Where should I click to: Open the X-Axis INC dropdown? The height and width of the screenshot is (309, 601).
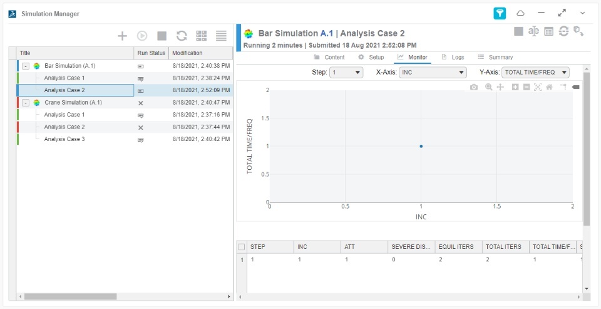tap(432, 73)
